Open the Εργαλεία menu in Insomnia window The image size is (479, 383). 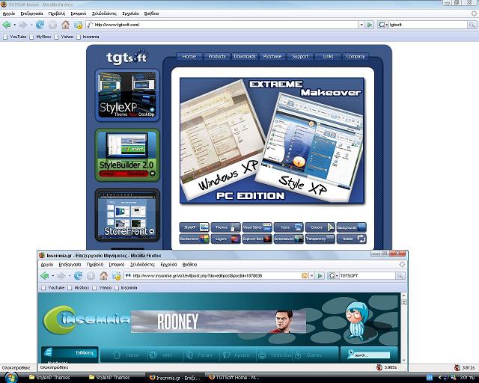click(x=168, y=265)
